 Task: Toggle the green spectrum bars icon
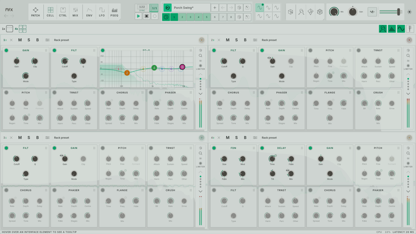point(392,29)
